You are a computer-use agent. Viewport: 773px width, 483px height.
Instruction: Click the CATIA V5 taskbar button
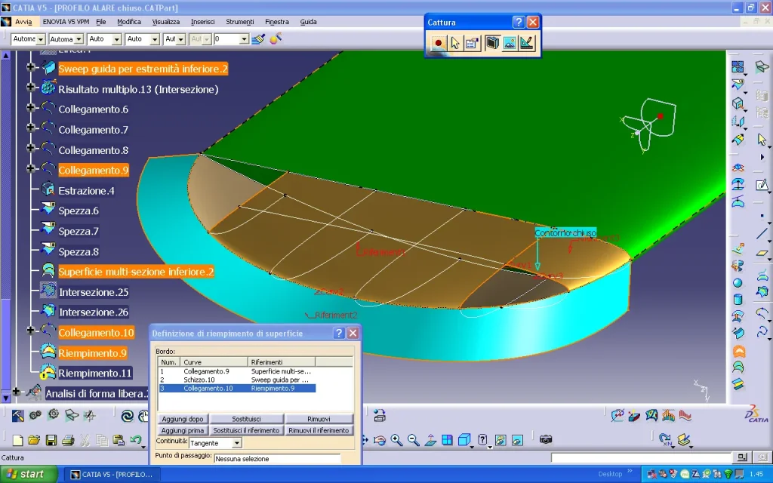pyautogui.click(x=112, y=475)
